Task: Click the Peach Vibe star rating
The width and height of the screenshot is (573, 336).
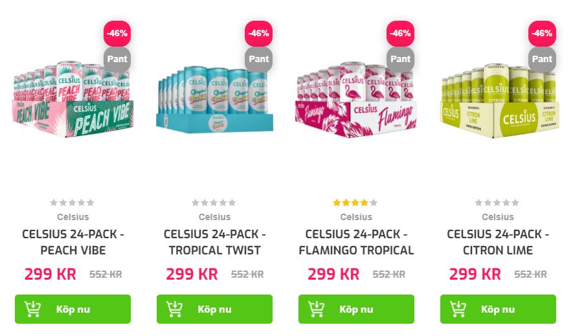Action: (72, 203)
